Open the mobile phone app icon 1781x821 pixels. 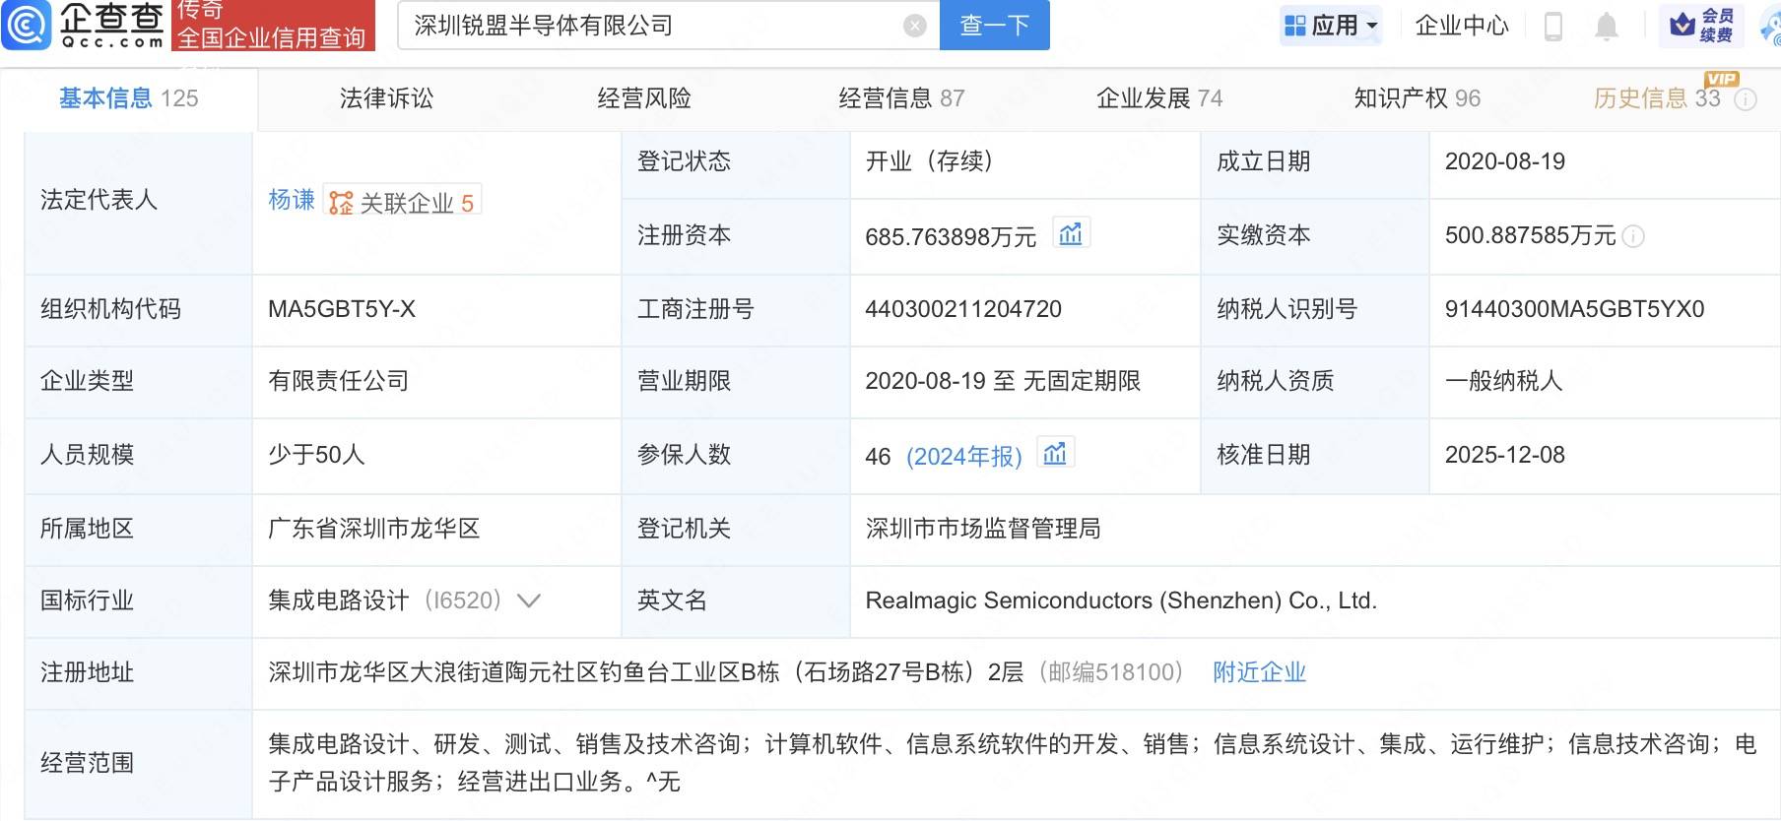1552,26
